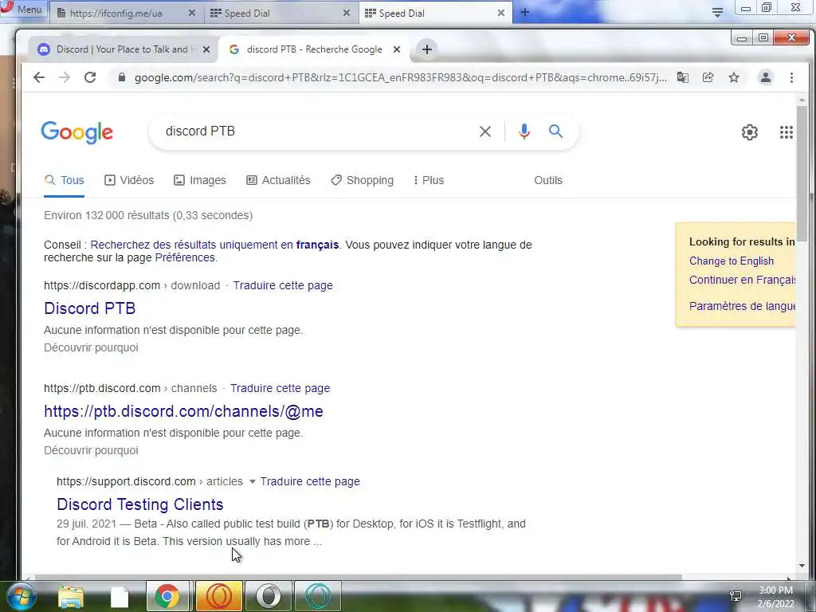Click Change to English
Image resolution: width=816 pixels, height=612 pixels.
point(732,261)
